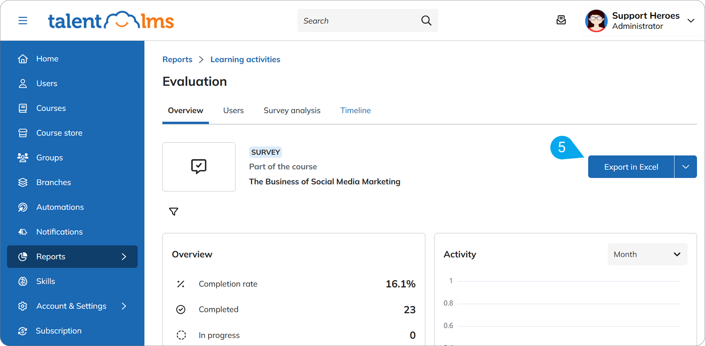This screenshot has height=346, width=705.
Task: Open Home in the sidebar
Action: (x=72, y=58)
